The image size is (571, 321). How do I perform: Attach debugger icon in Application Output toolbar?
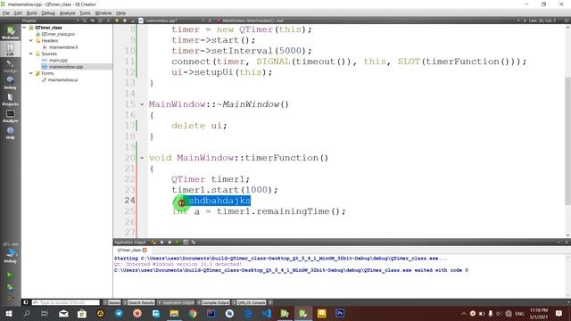tap(194, 243)
